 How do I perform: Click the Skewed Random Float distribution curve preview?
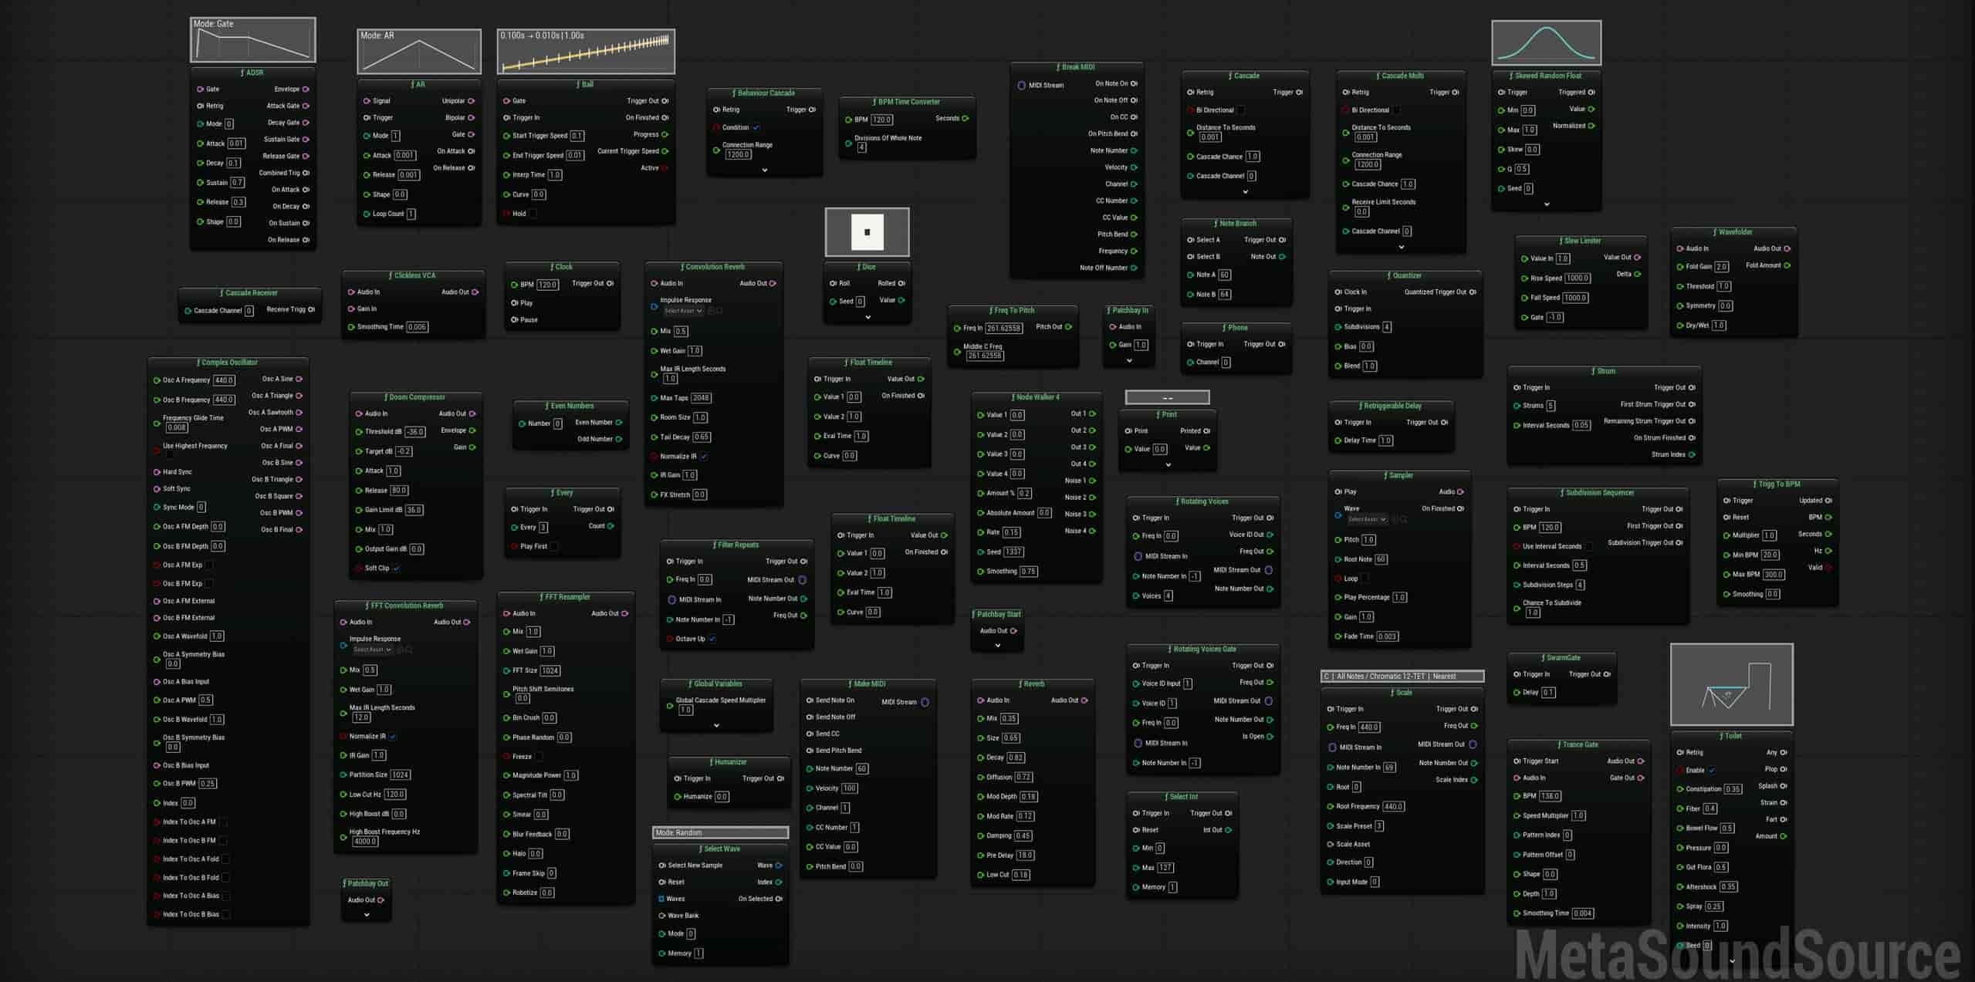pos(1547,43)
